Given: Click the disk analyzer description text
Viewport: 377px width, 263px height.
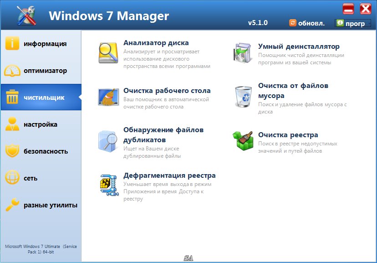Looking at the screenshot, I should pos(167,59).
